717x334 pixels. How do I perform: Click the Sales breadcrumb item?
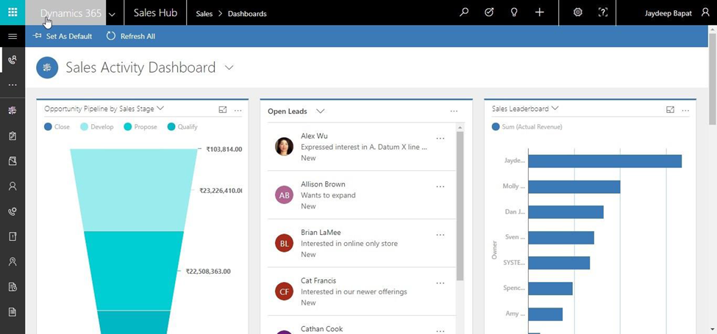(x=204, y=14)
